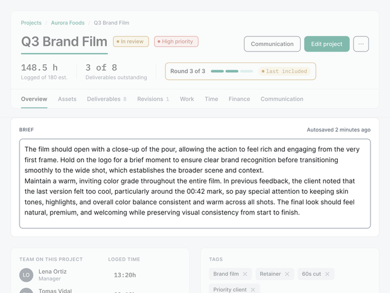Click the Q3 Brand Film title
The image size is (390, 293).
pyautogui.click(x=64, y=41)
